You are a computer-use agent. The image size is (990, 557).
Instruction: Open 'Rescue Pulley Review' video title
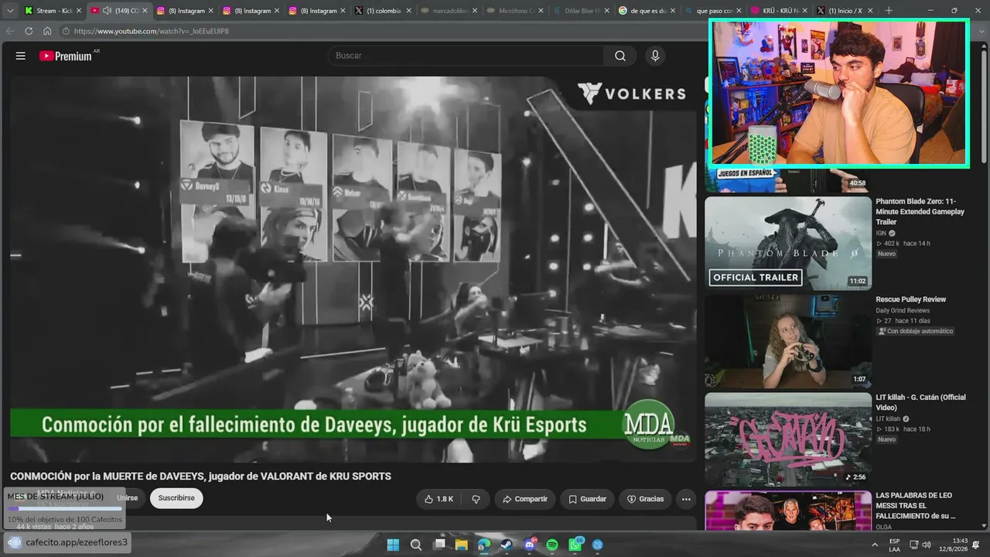(x=911, y=299)
